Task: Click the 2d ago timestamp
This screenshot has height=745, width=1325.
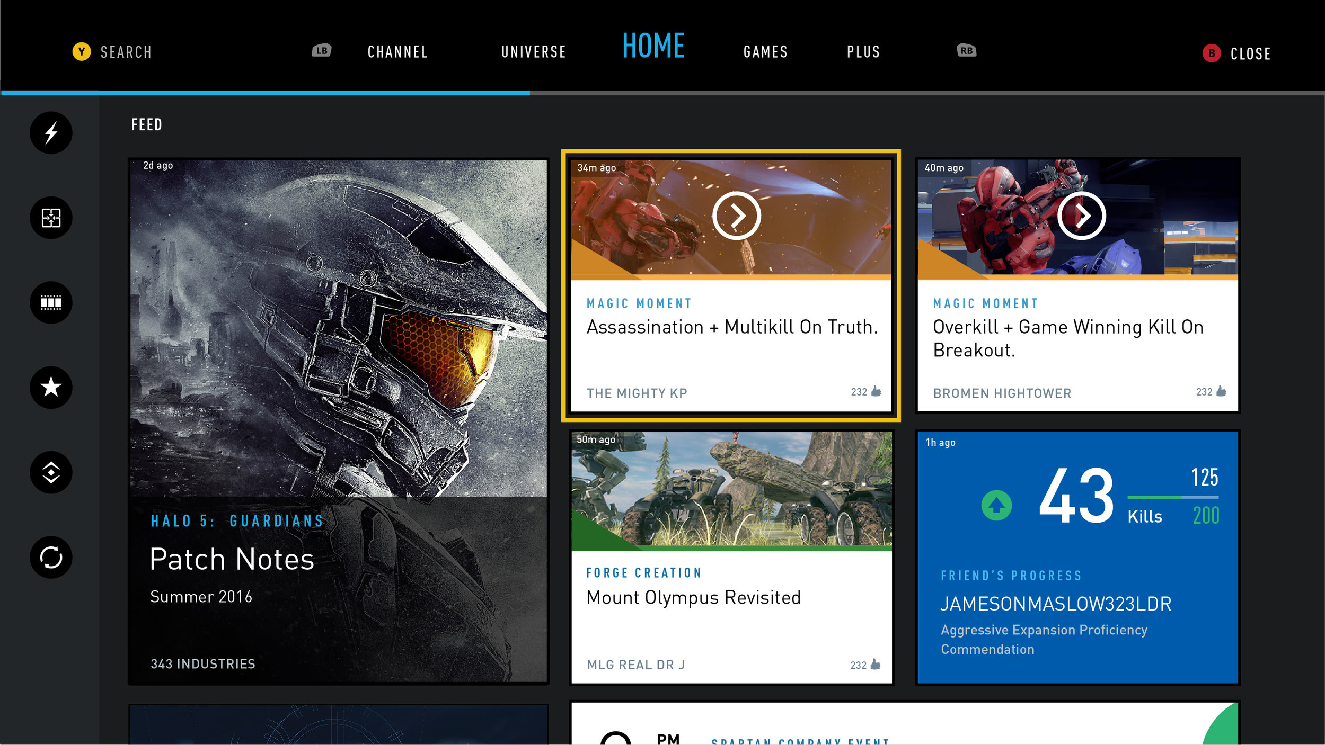Action: [x=158, y=166]
